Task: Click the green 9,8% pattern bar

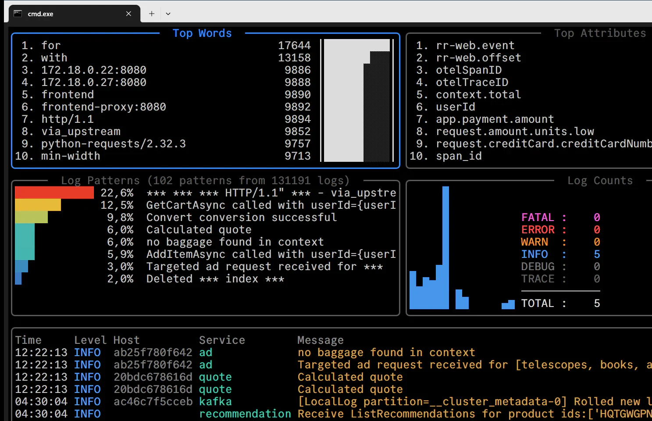Action: (31, 217)
